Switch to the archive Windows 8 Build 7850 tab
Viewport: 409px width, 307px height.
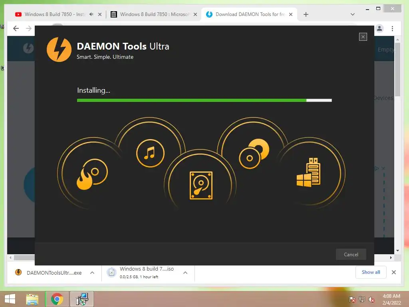coord(154,14)
